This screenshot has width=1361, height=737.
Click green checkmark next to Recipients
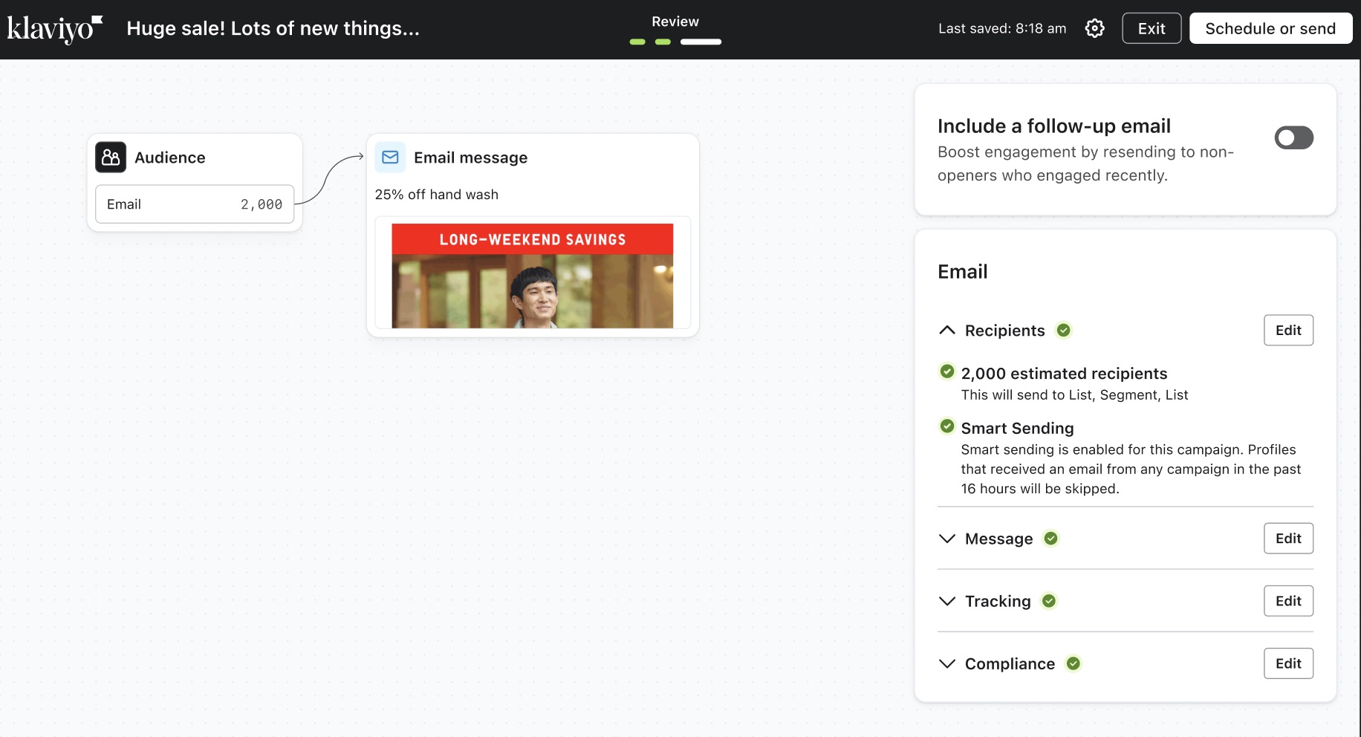(x=1064, y=330)
